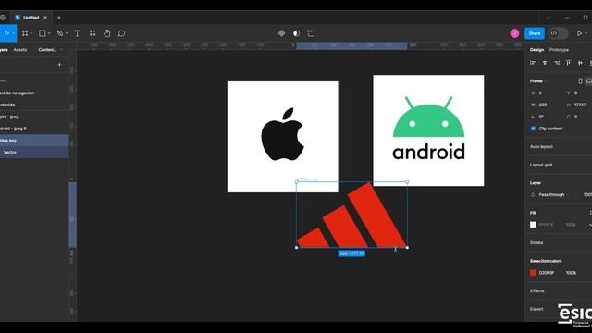Viewport: 592px width, 333px height.
Task: Click the Layout grid section
Action: (x=541, y=165)
